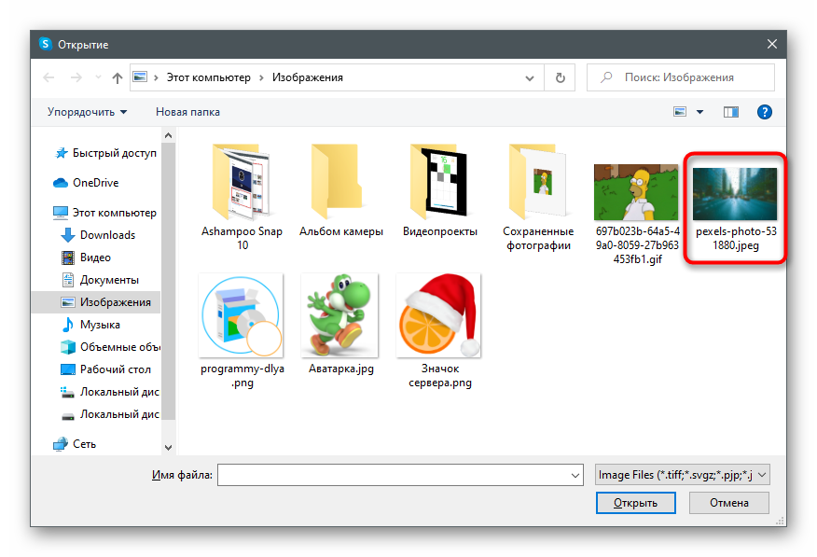
Task: Open Downloads in the sidebar
Action: coord(99,235)
